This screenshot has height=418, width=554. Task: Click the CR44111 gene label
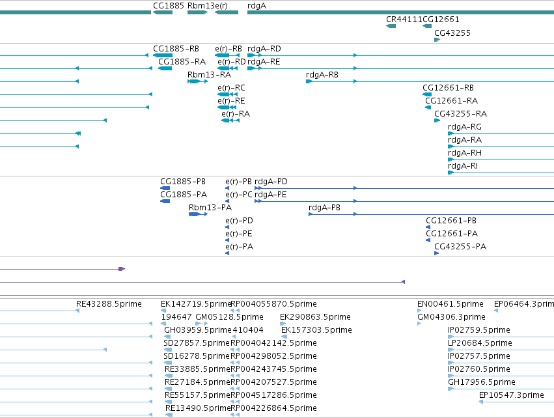point(404,20)
